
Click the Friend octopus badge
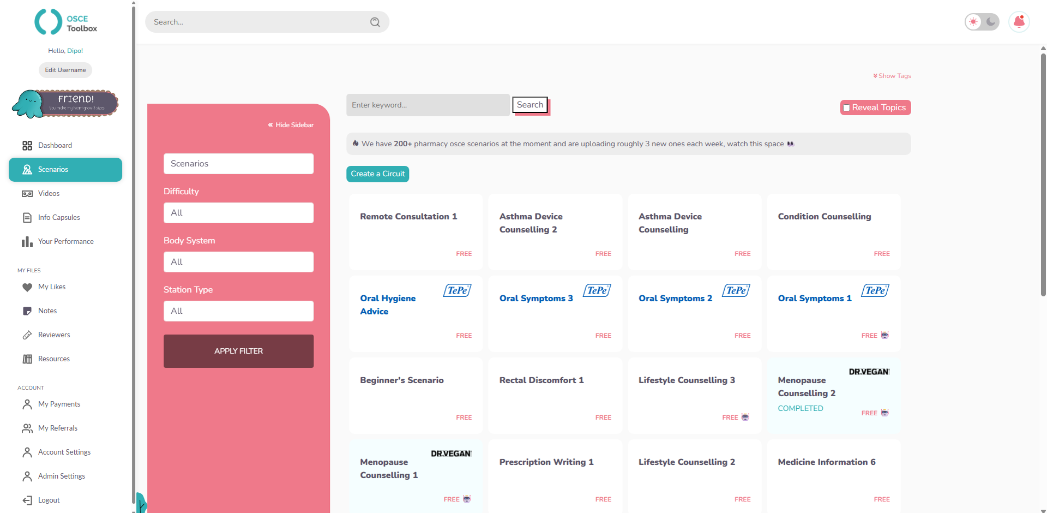[x=65, y=104]
